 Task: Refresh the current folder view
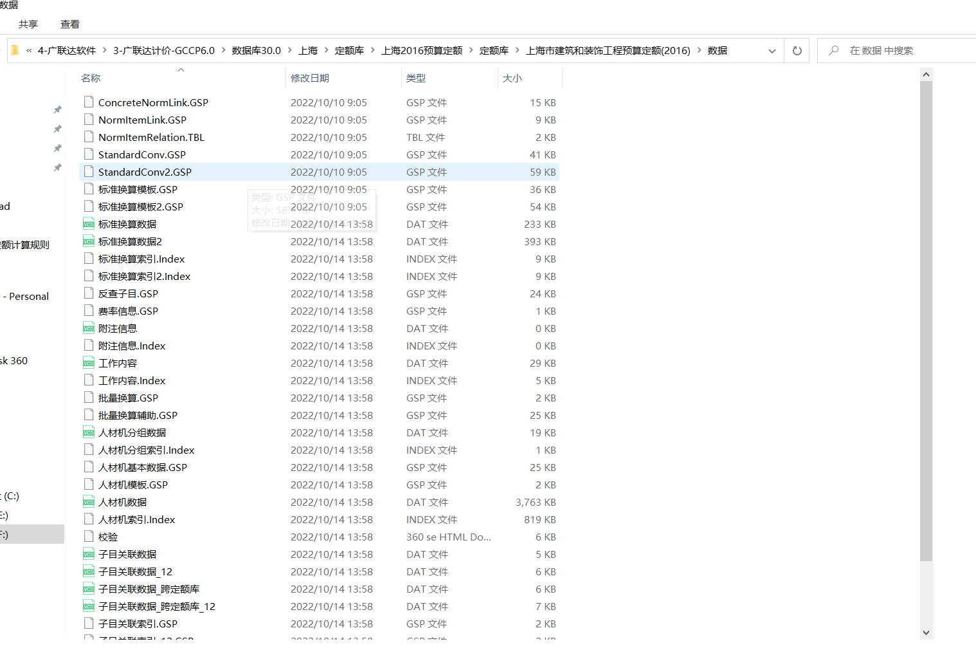[797, 50]
